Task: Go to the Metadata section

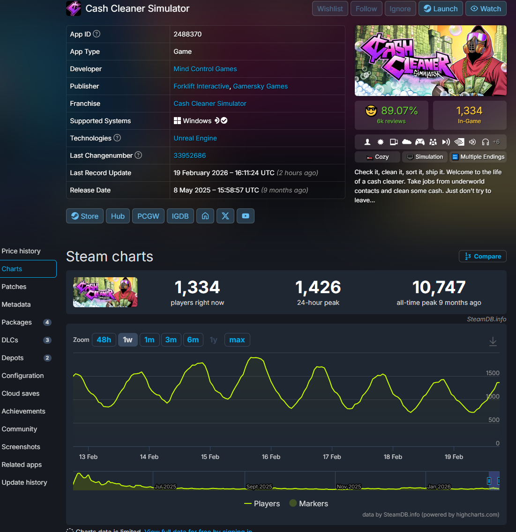Action: coord(16,304)
